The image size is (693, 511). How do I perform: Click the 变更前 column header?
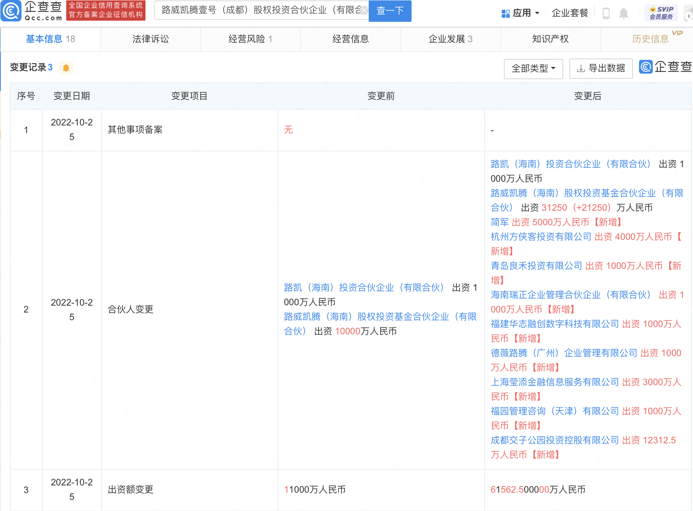point(381,96)
